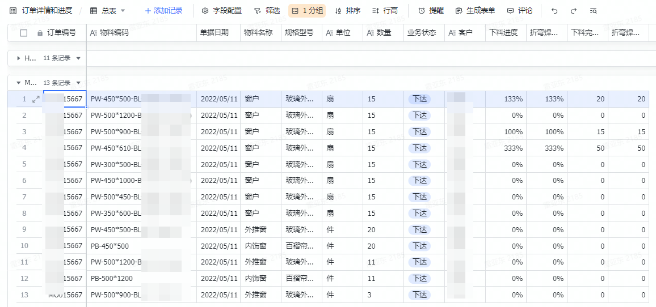
Task: Click the text-type icon in 客户 header
Action: pos(452,33)
